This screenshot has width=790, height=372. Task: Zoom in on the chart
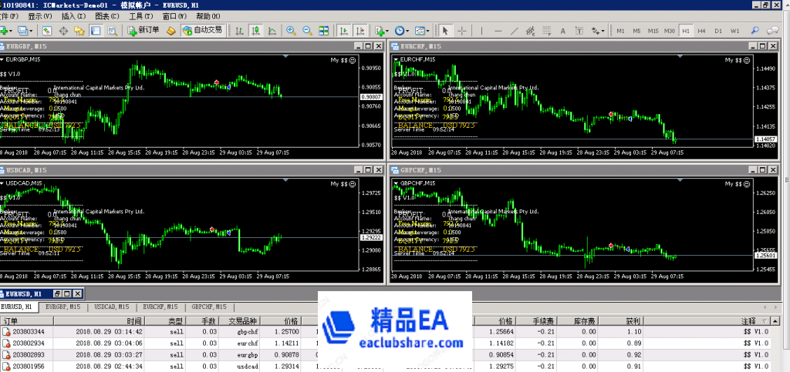pyautogui.click(x=292, y=31)
